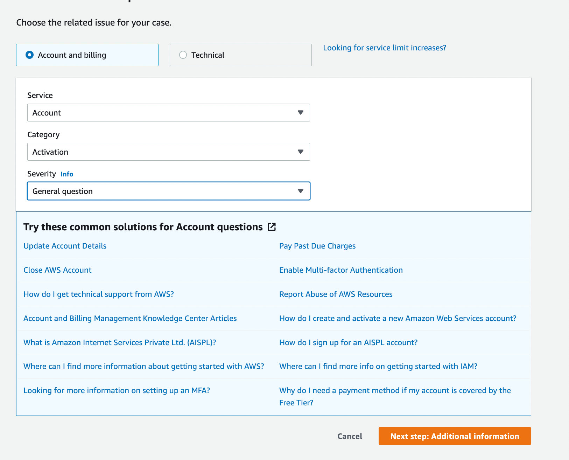569x460 pixels.
Task: Open the Service dropdown showing Account
Action: coord(169,113)
